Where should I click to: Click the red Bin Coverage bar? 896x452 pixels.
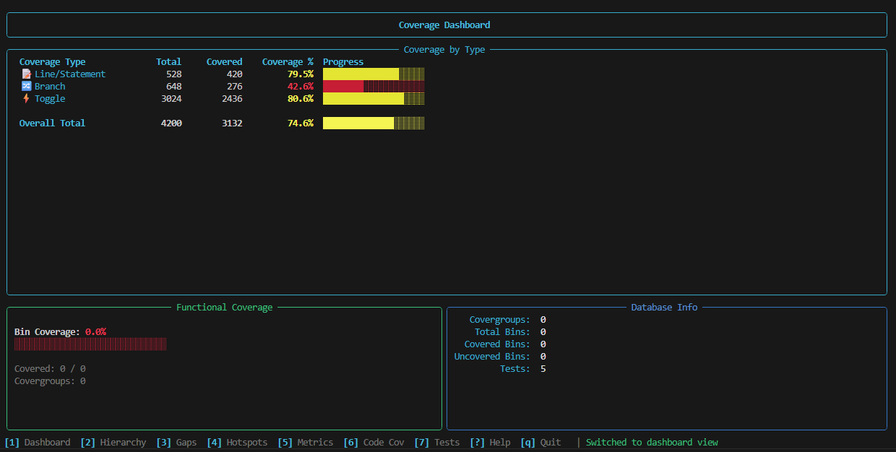point(90,344)
